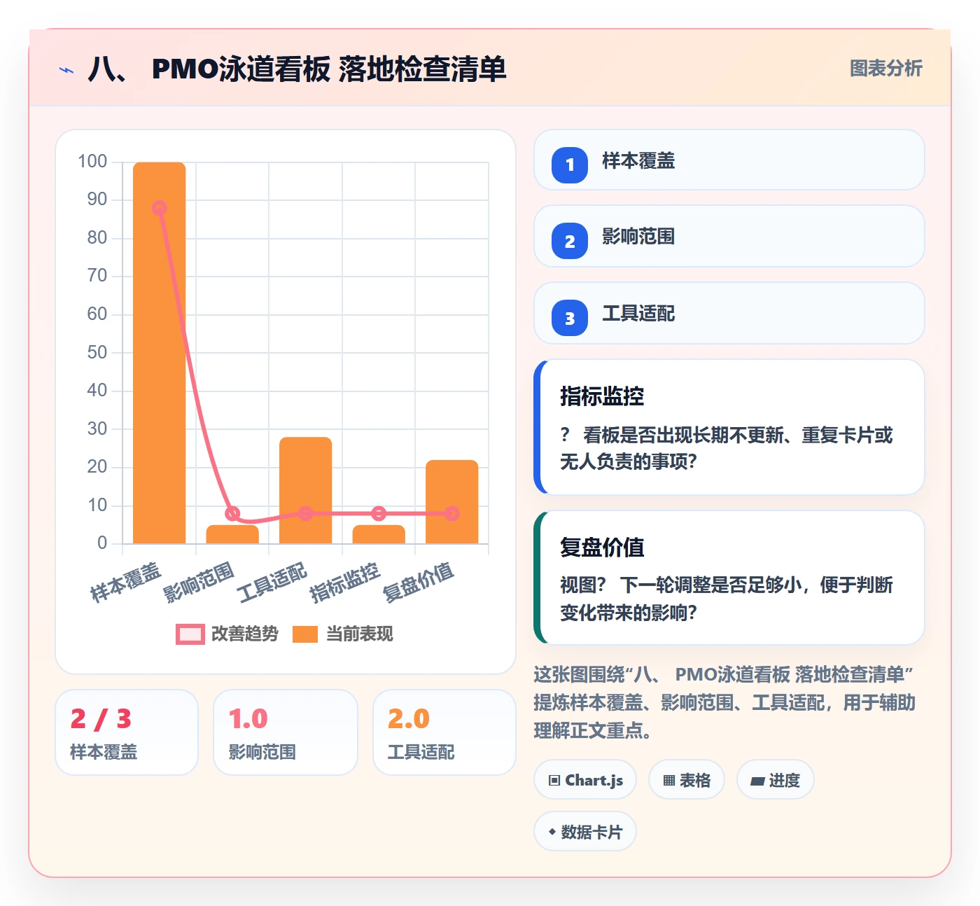980x906 pixels.
Task: Click the 1.0 影响范围 stat card
Action: coord(286,732)
